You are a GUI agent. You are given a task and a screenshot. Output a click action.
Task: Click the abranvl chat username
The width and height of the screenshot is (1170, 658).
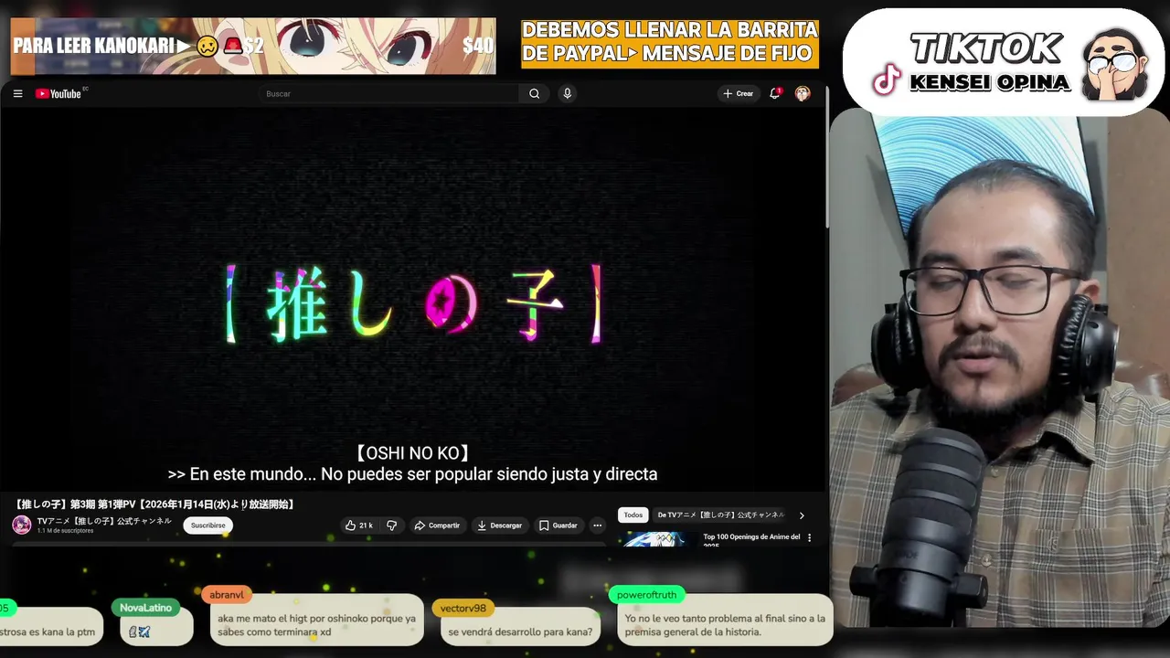(227, 594)
